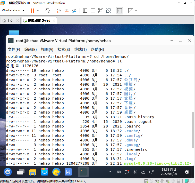
Task: Open the VMware message log icon
Action: point(187,181)
